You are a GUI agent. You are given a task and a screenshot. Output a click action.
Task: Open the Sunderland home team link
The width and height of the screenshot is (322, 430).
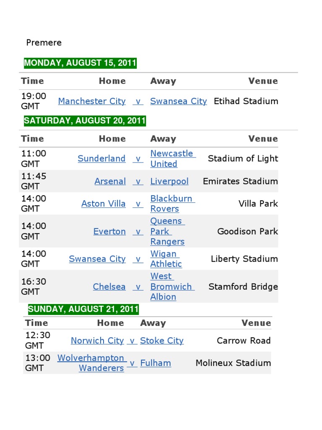pos(101,159)
